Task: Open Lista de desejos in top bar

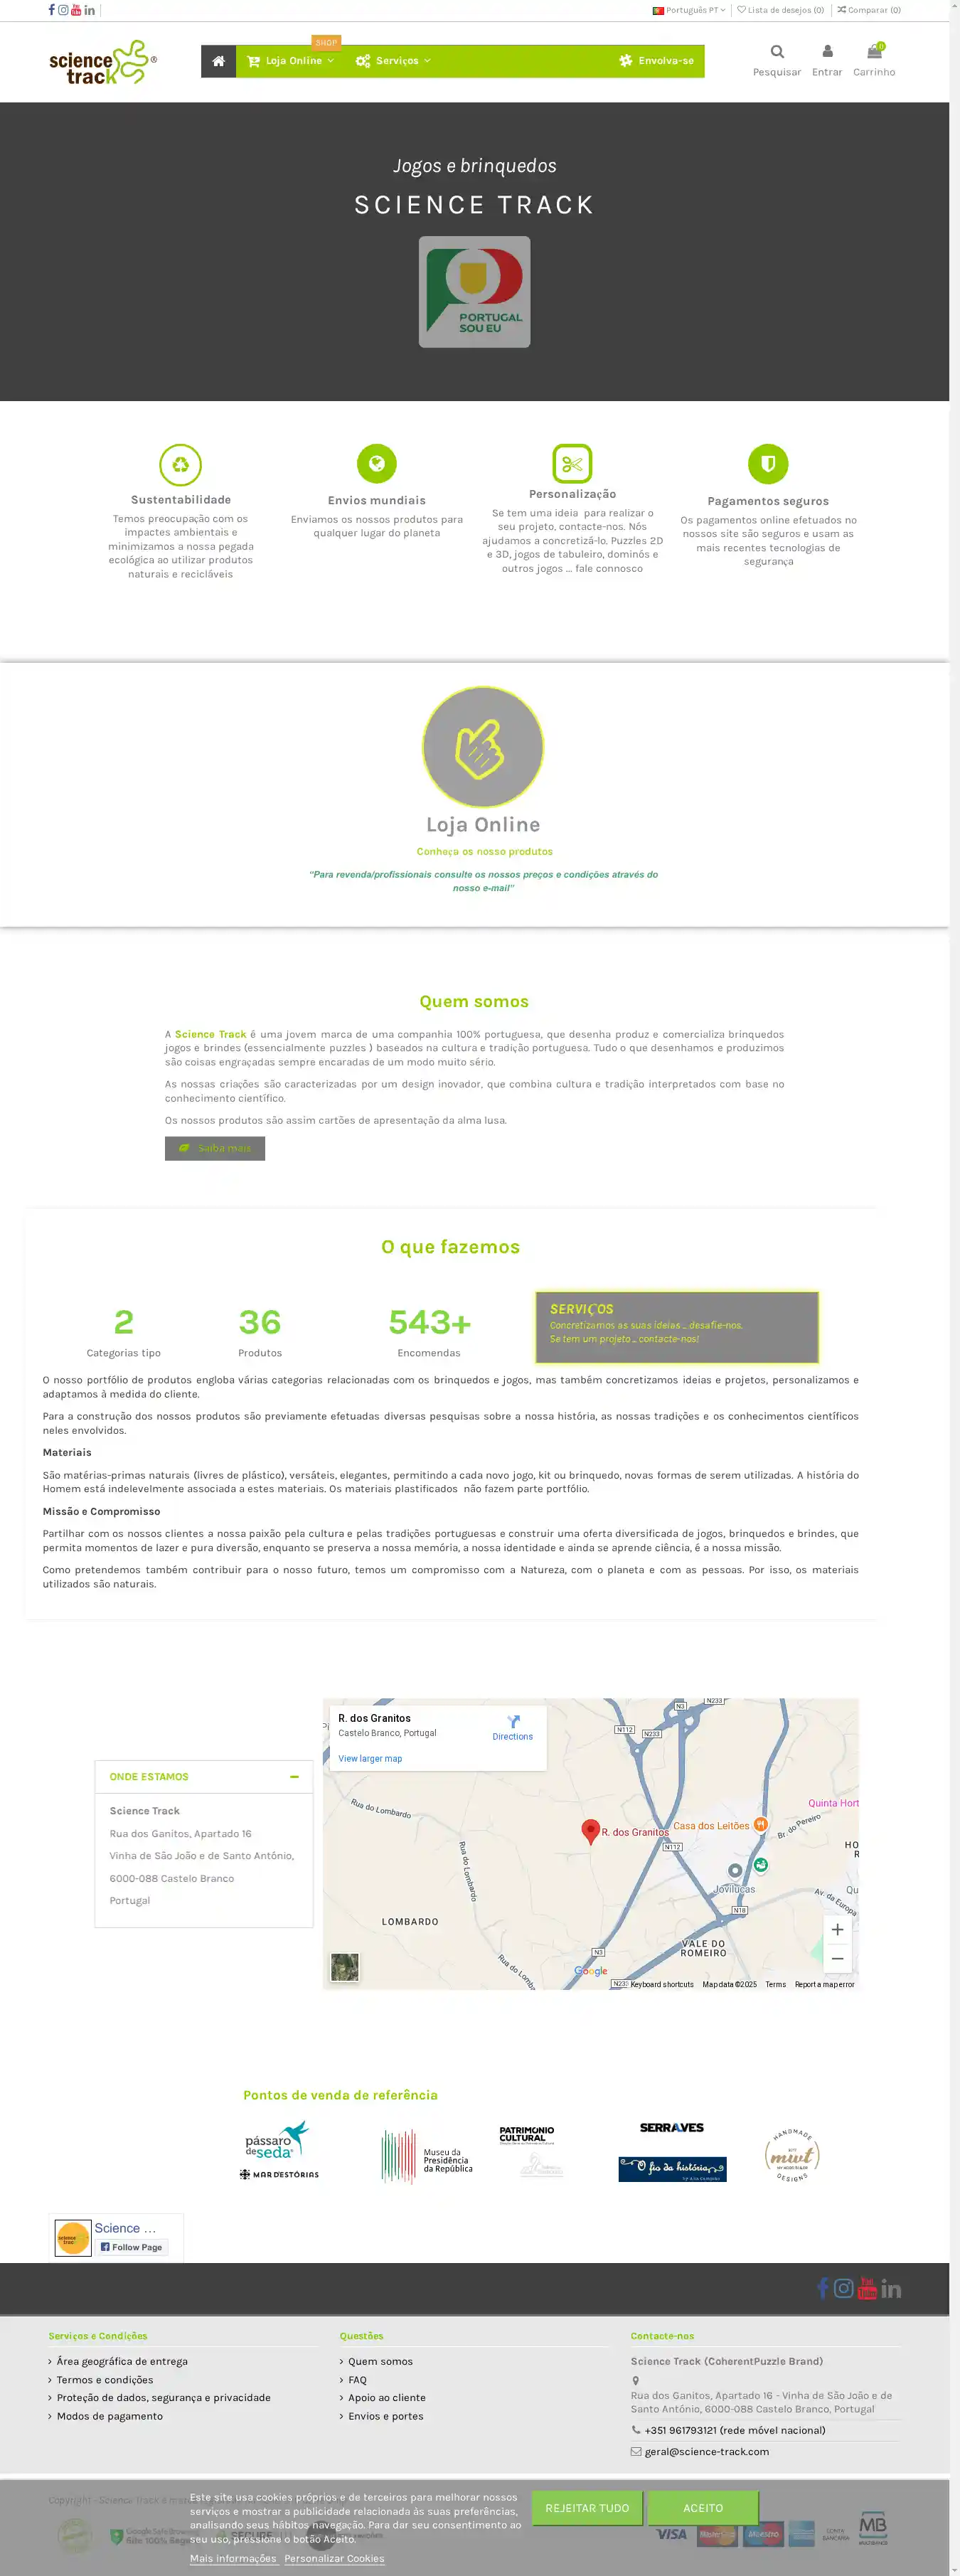Action: pyautogui.click(x=781, y=10)
